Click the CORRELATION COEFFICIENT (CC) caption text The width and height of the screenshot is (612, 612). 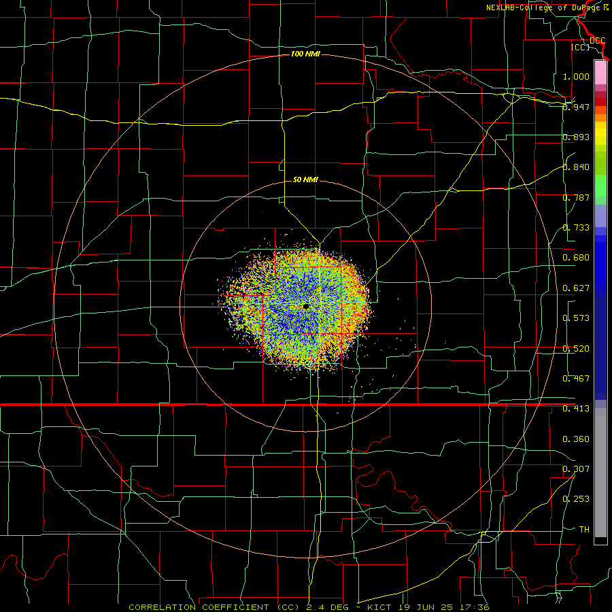tap(214, 607)
